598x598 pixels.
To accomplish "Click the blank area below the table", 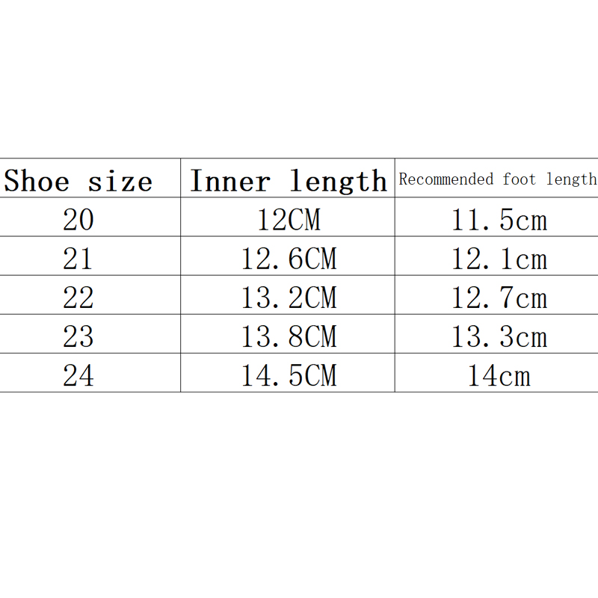I will pyautogui.click(x=299, y=493).
